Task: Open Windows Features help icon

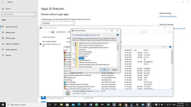Action: pos(118,35)
